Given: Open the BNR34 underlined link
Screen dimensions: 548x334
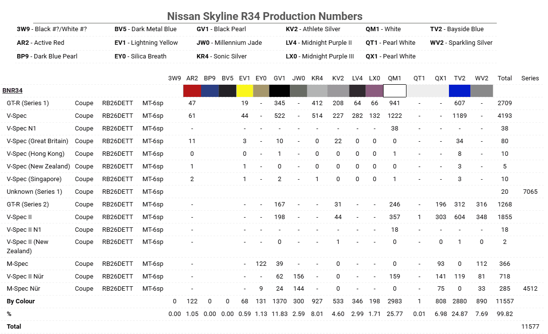Looking at the screenshot, I should (x=12, y=91).
